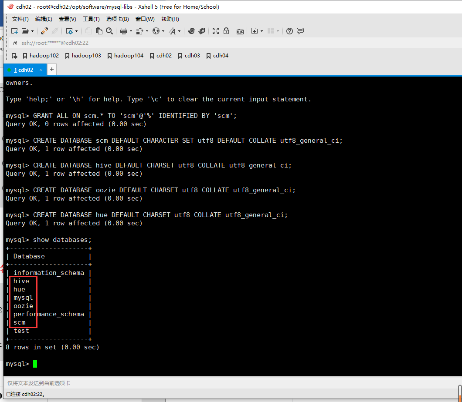Open the 查看(V) menu
462x402 pixels.
(68, 19)
